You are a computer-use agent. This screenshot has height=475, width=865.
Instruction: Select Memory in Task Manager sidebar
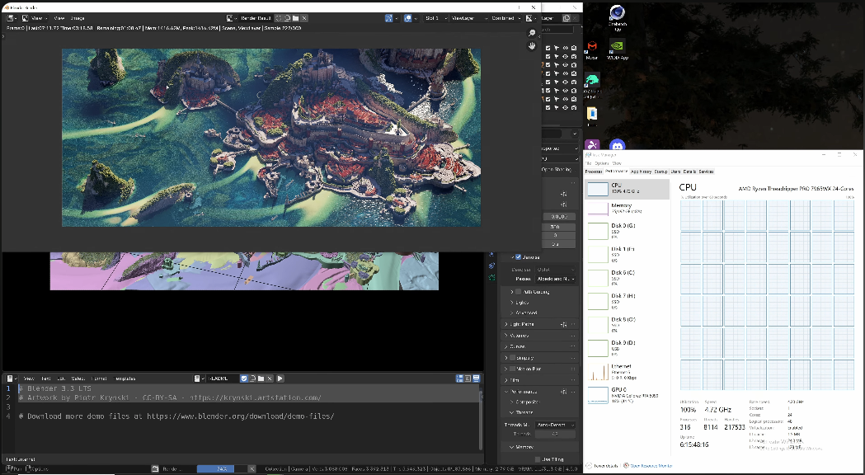coord(627,208)
